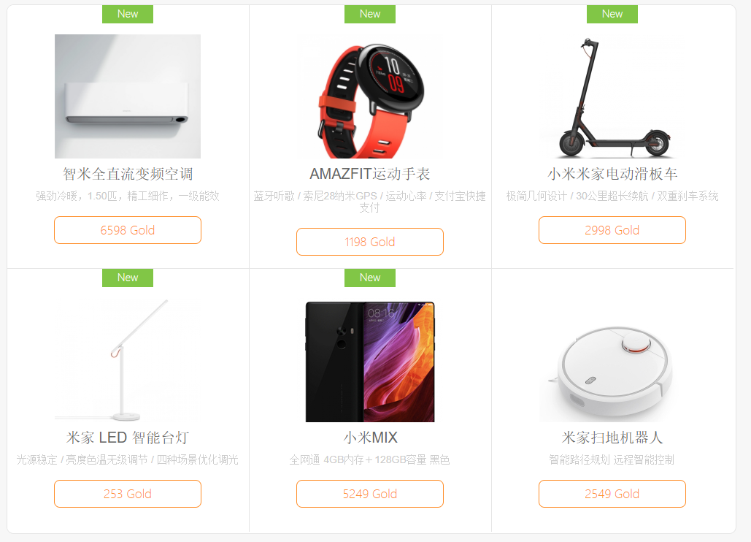Open the LED desk lamp image
751x542 pixels.
[x=128, y=360]
